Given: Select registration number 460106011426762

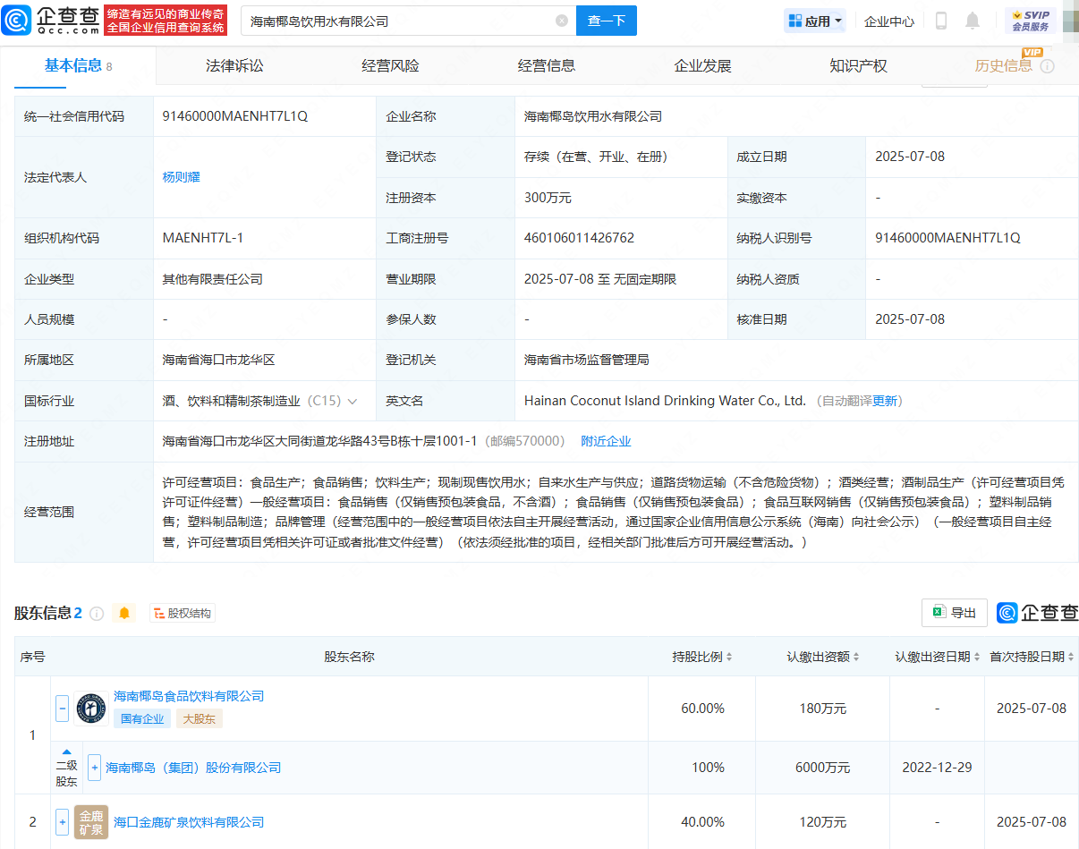Looking at the screenshot, I should [580, 238].
